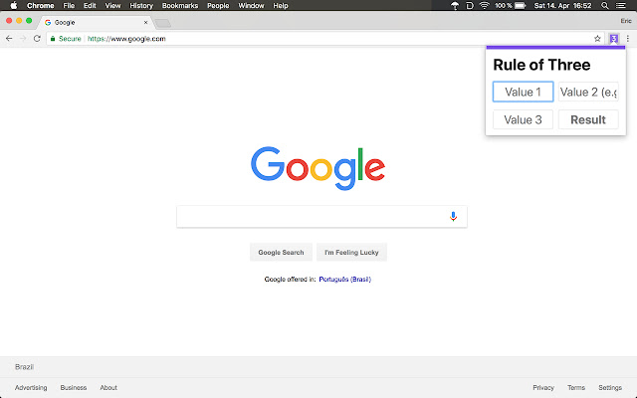Screen dimensions: 637x398
Task: Open the About link
Action: pos(108,387)
